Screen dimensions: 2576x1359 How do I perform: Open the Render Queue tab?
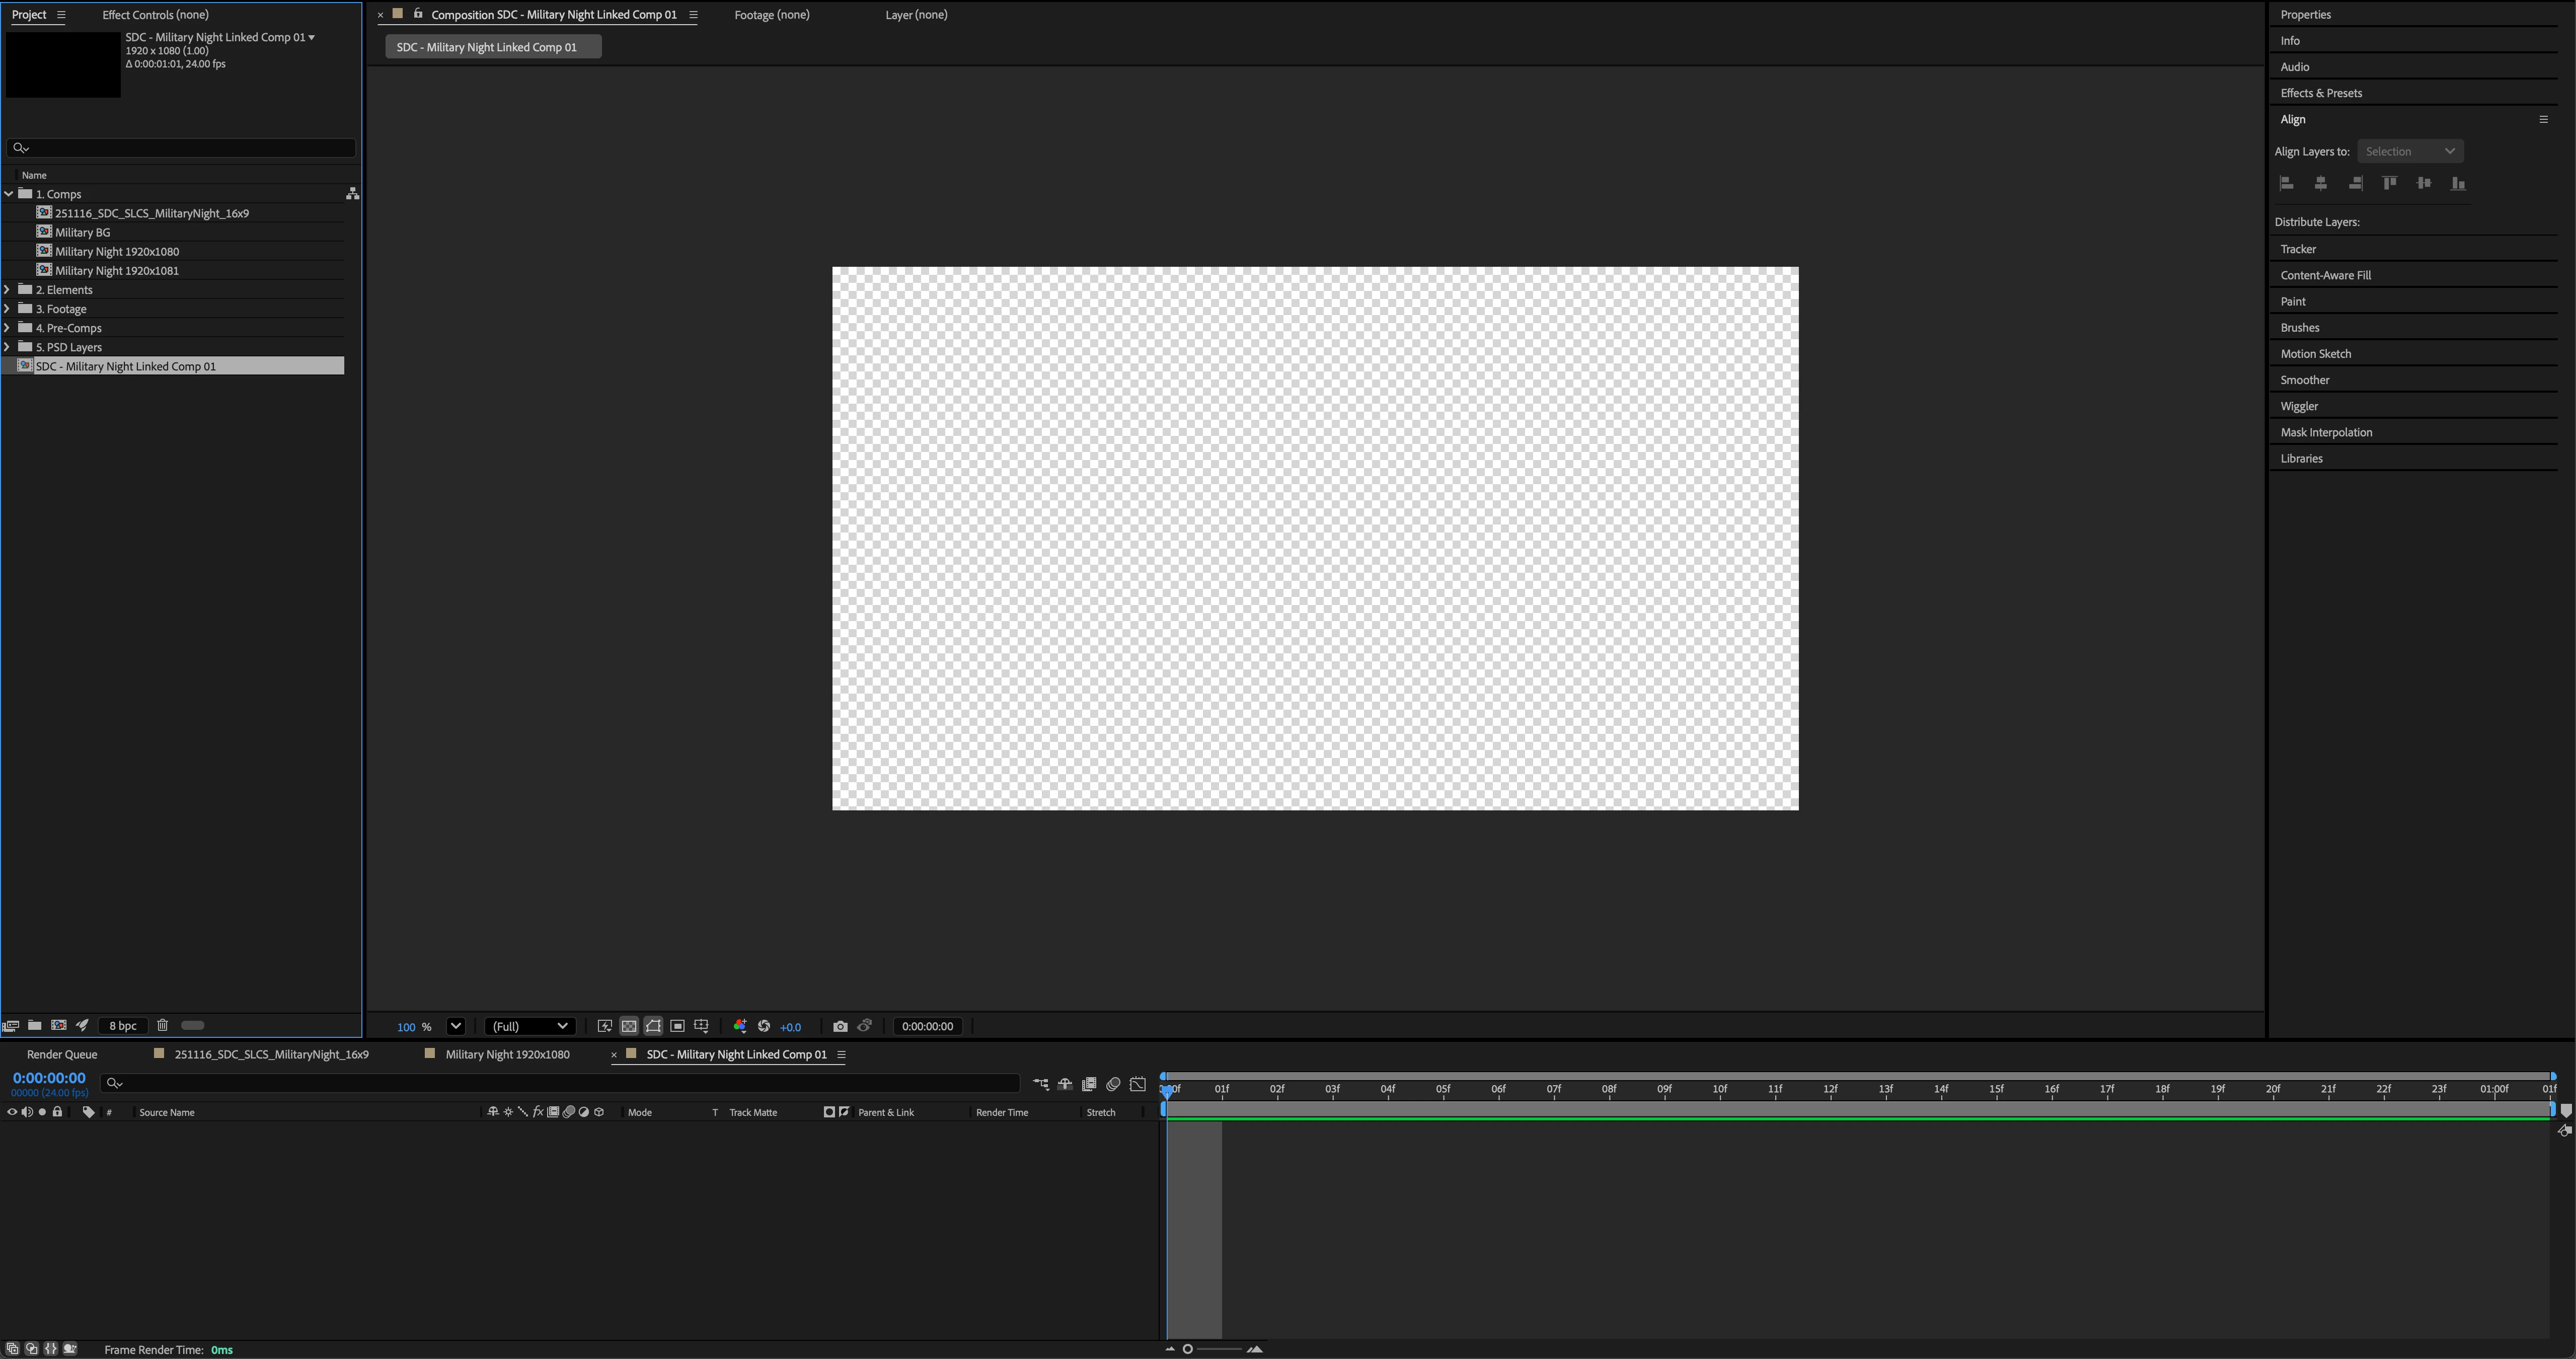[62, 1054]
